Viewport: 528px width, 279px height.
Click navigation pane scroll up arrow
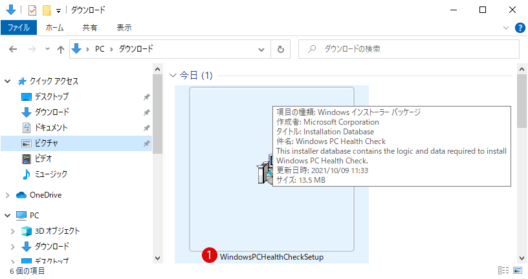pos(157,69)
